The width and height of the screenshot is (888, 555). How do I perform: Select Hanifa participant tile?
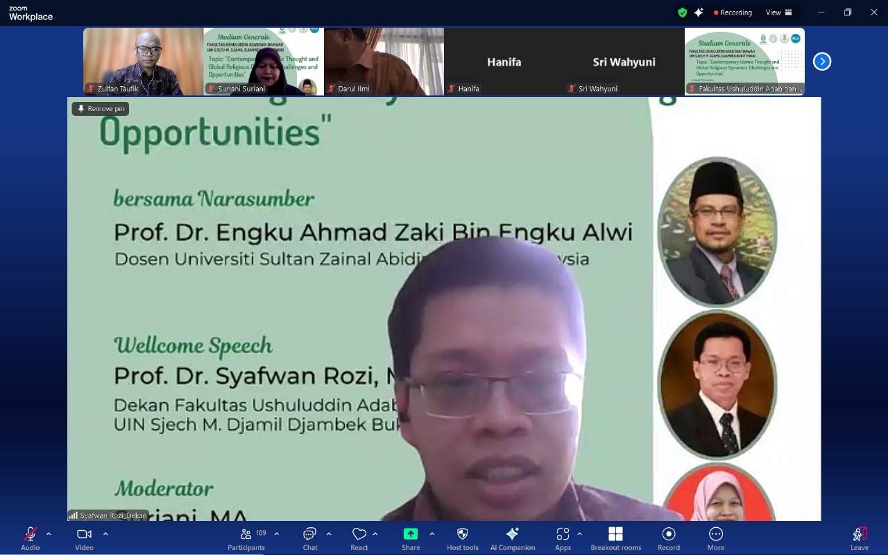pos(504,62)
